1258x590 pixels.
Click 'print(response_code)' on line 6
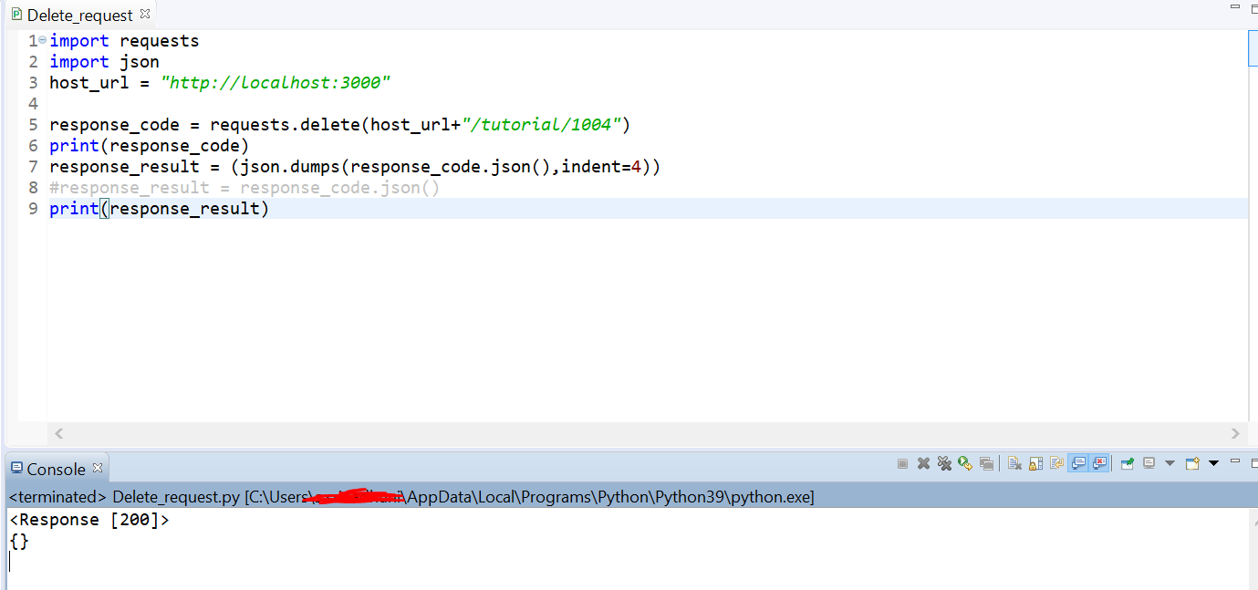point(150,146)
